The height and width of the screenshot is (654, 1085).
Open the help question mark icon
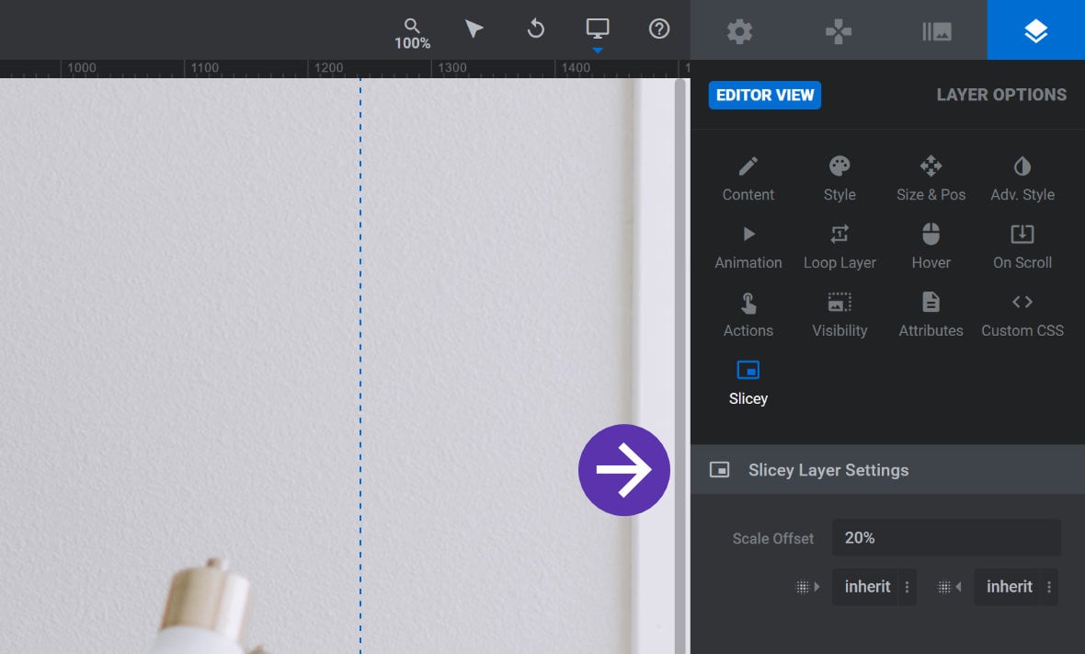(x=658, y=29)
